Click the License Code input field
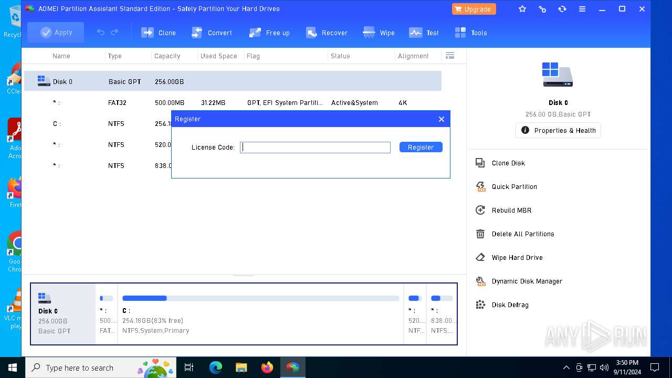The image size is (672, 378). click(x=315, y=148)
